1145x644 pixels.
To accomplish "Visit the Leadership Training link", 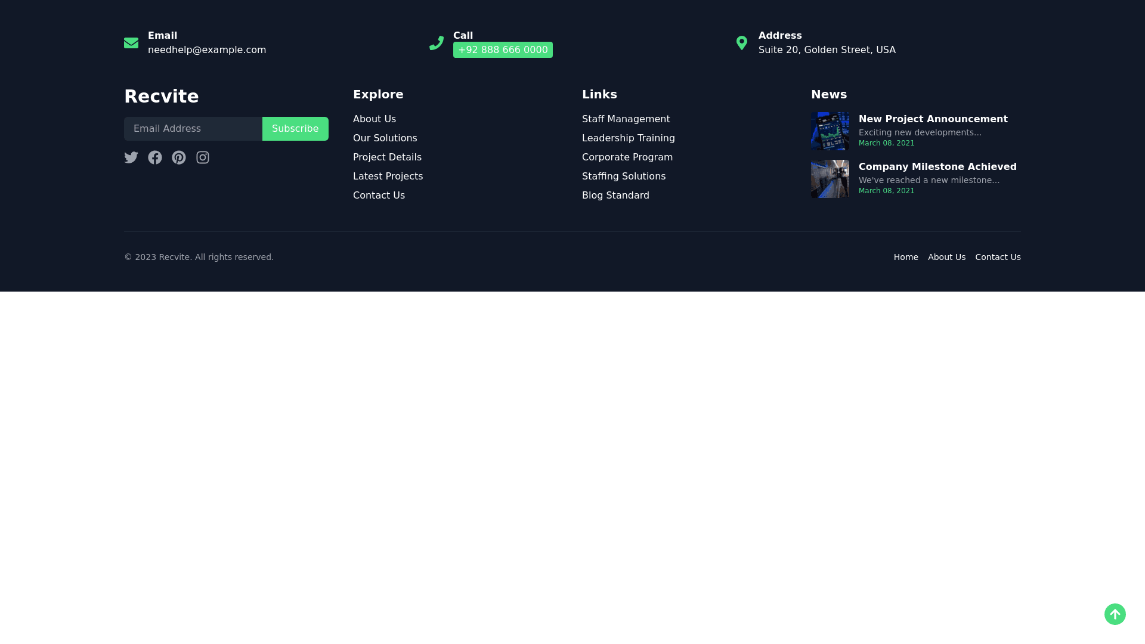I will point(628,138).
